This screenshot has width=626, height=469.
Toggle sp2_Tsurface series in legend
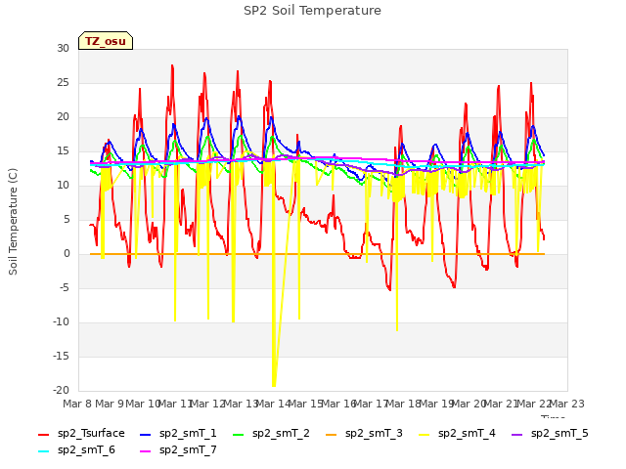(x=81, y=434)
